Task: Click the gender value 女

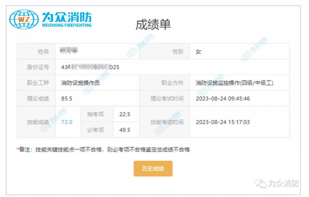Action: pos(198,52)
